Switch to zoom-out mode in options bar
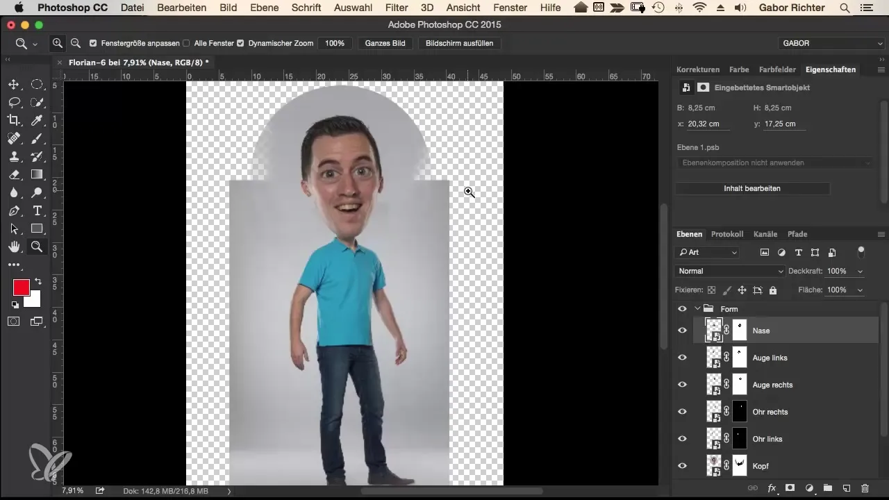 point(75,43)
